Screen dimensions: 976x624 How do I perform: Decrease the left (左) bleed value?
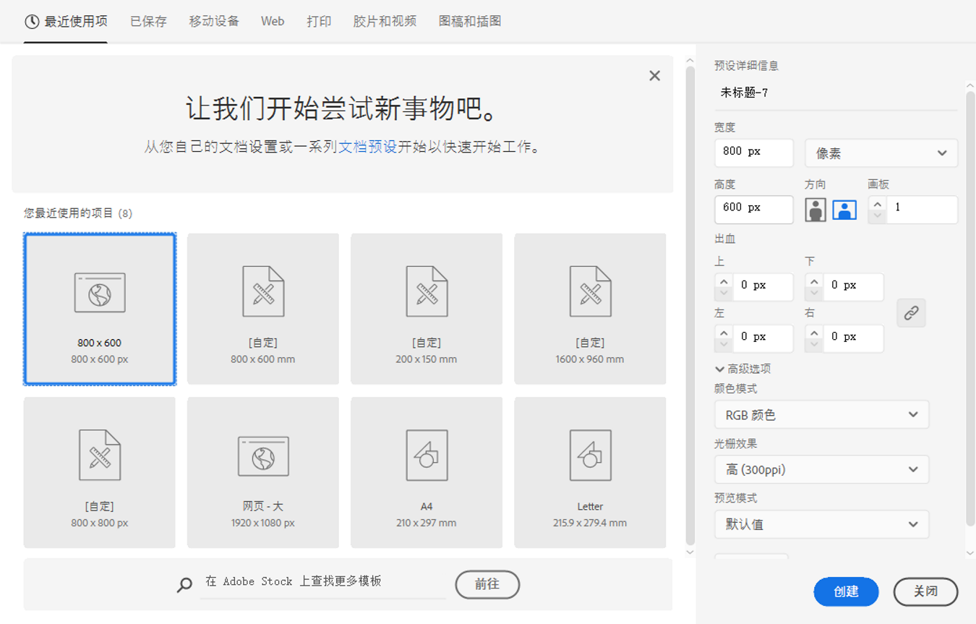724,344
